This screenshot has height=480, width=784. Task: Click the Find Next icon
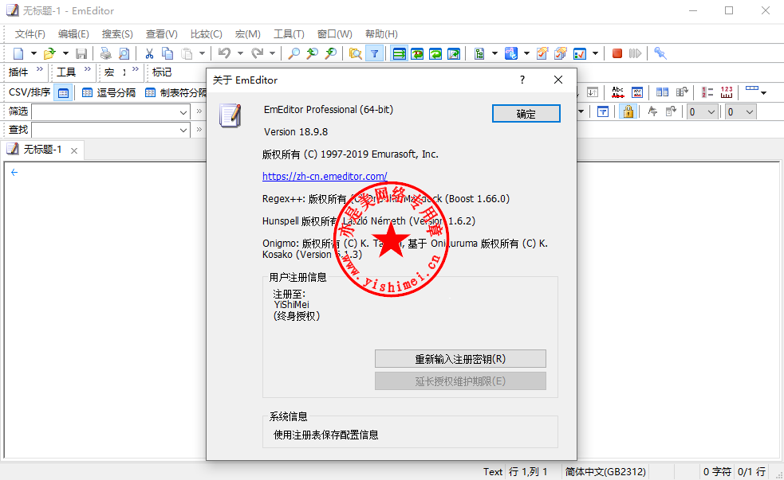pyautogui.click(x=330, y=53)
